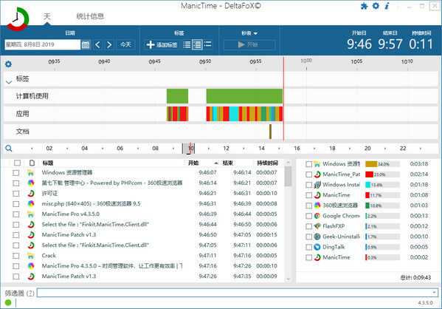Check the Windows 资源管理器 activity row
Screen dimensions: 442x309
[16, 173]
